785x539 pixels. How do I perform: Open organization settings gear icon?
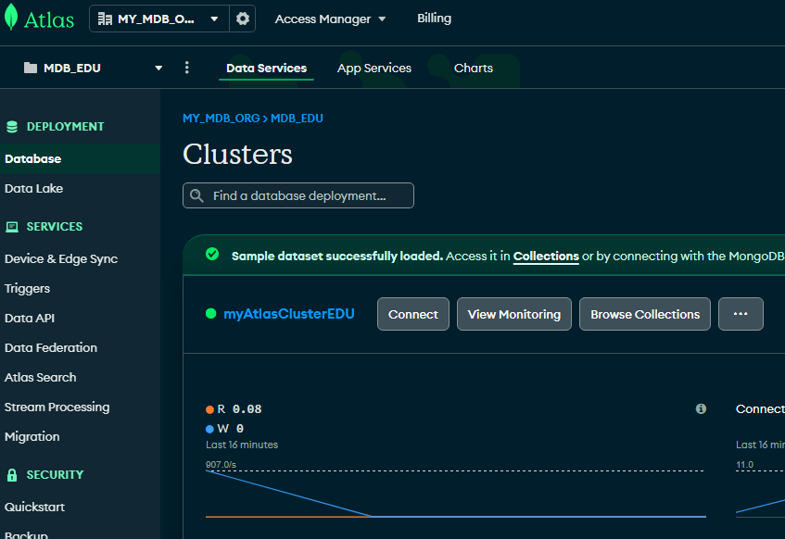243,19
